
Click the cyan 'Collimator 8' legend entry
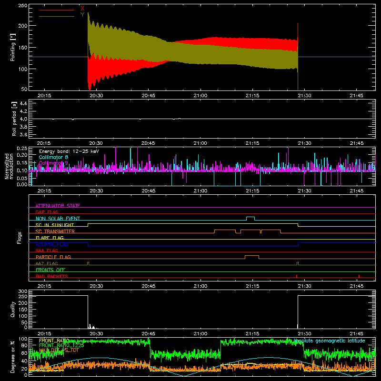point(53,157)
